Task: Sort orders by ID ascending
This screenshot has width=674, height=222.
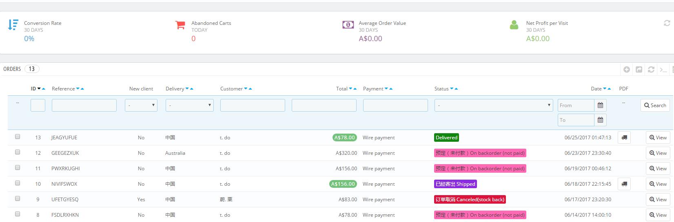Action: pos(44,89)
